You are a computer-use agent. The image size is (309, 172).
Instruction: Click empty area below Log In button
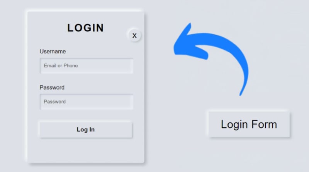tap(86, 150)
